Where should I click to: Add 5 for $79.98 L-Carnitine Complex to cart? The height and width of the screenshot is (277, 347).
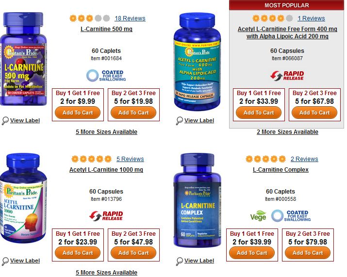pyautogui.click(x=308, y=253)
